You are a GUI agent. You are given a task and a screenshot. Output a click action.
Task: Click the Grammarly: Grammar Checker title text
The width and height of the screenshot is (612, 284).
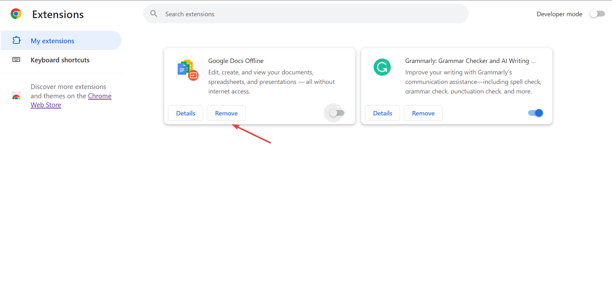(x=470, y=61)
